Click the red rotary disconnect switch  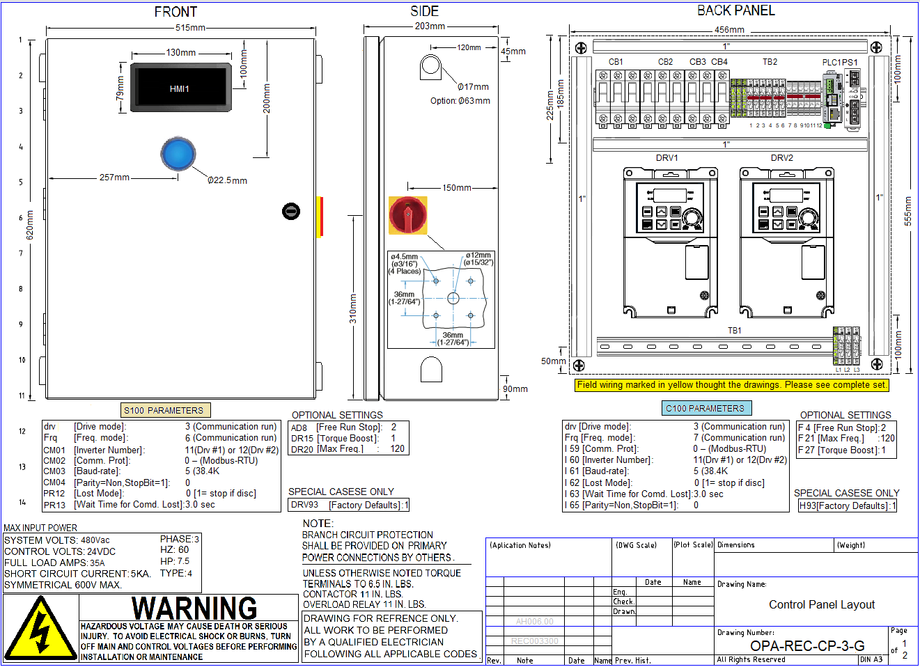407,215
